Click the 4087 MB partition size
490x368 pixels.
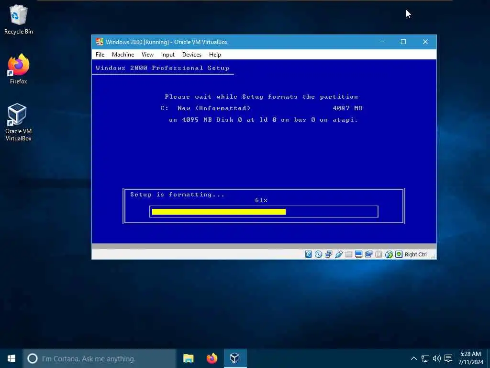point(347,108)
